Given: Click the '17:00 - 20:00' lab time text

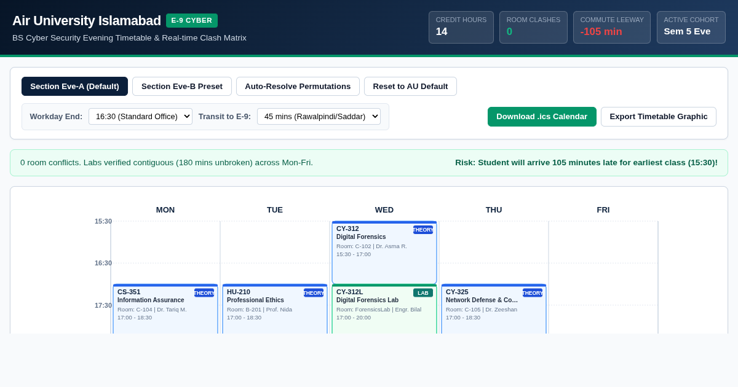Looking at the screenshot, I should tap(354, 318).
